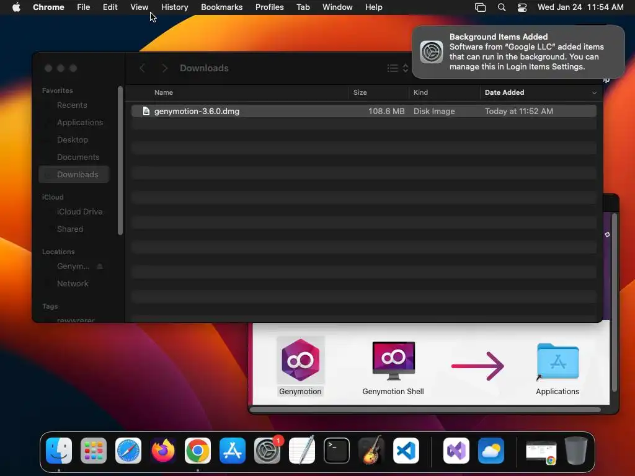Click Genymotion installer window vertical scrollbar
This screenshot has width=635, height=476.
point(615,302)
